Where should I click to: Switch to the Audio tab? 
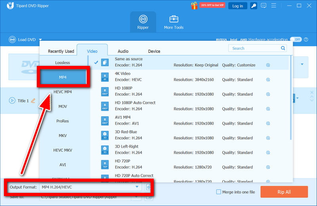(x=123, y=51)
